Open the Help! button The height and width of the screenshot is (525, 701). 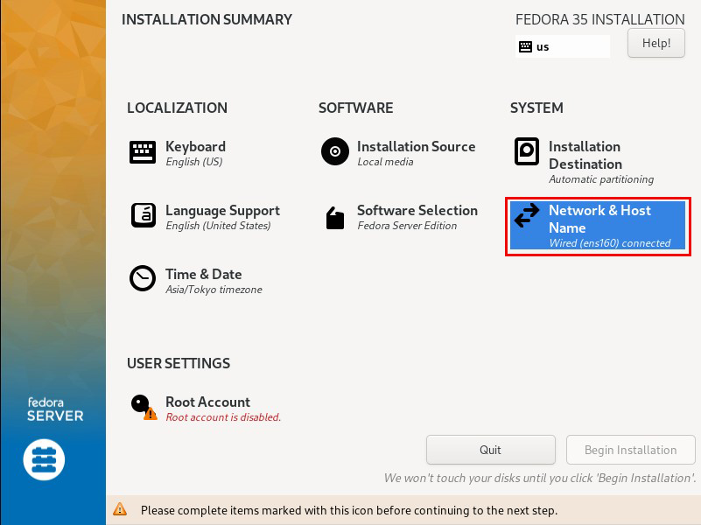coord(655,43)
